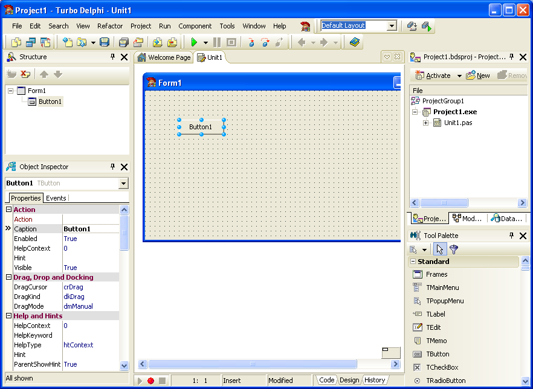Click the Step Over debug icon

pyautogui.click(x=265, y=42)
